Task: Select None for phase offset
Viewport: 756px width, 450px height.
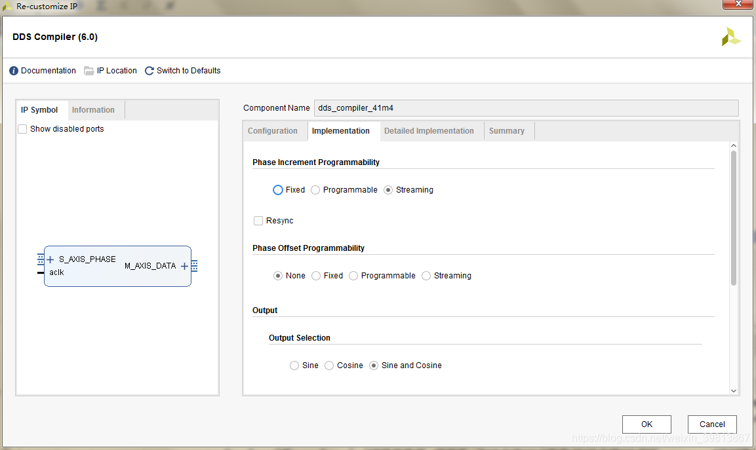Action: [x=278, y=276]
